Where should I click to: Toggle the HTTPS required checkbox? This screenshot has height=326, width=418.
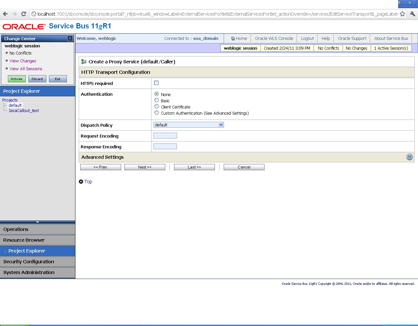coord(156,83)
